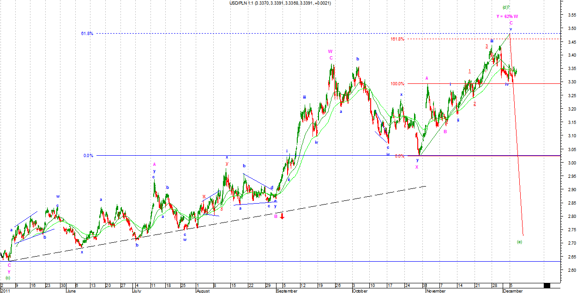Click the green (c) wave label

coord(7,278)
